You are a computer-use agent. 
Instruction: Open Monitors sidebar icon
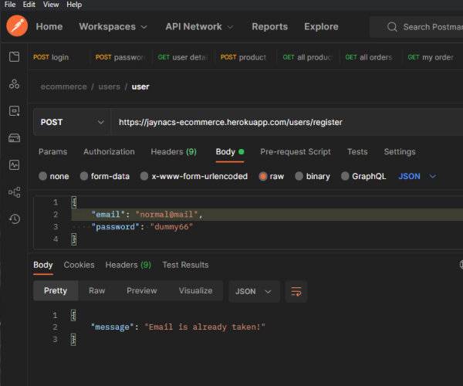14,164
